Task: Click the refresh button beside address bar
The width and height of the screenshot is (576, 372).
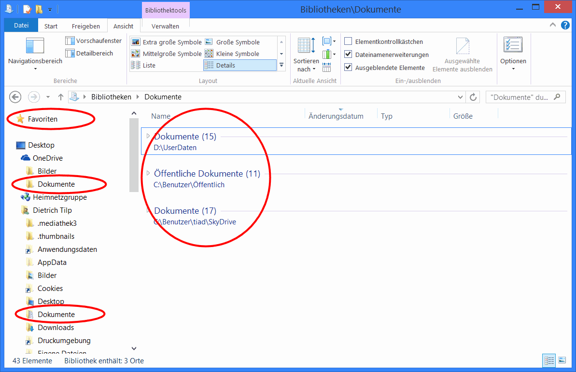Action: click(473, 97)
